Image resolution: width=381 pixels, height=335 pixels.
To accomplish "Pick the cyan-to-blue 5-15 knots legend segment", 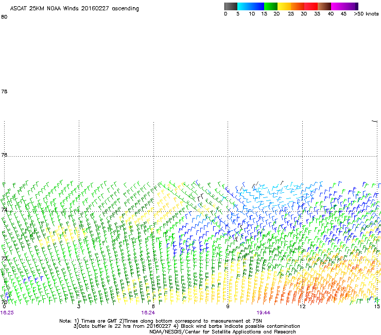I will tap(251, 6).
